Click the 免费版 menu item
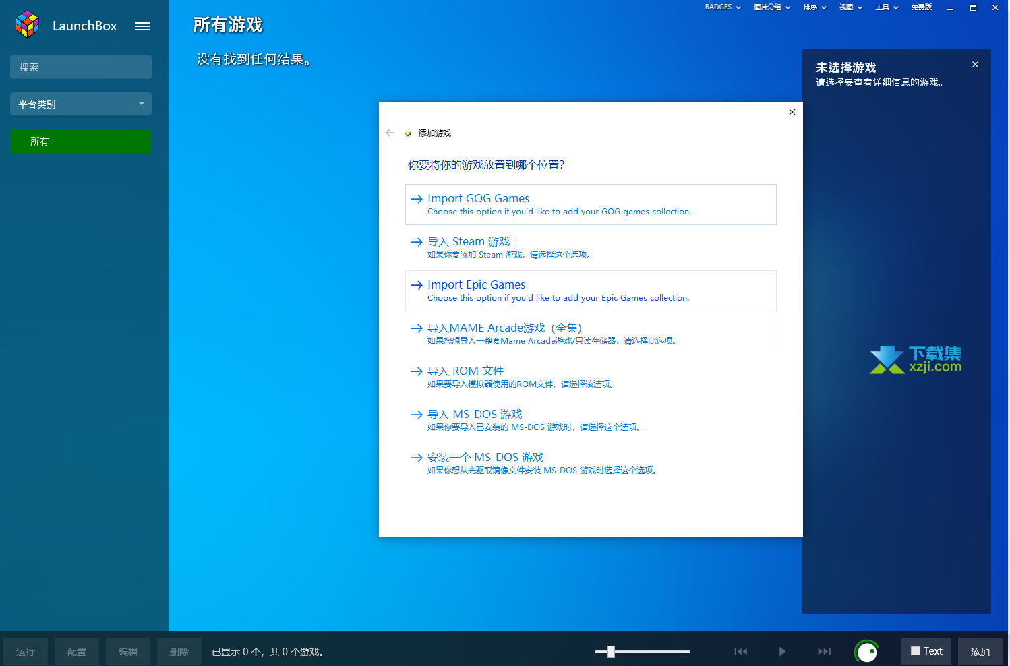This screenshot has height=666, width=1010. [922, 7]
